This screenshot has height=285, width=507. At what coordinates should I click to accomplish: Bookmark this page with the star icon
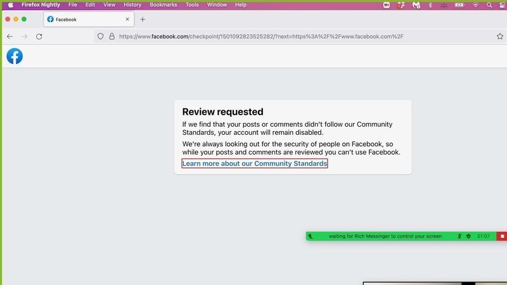click(x=500, y=37)
